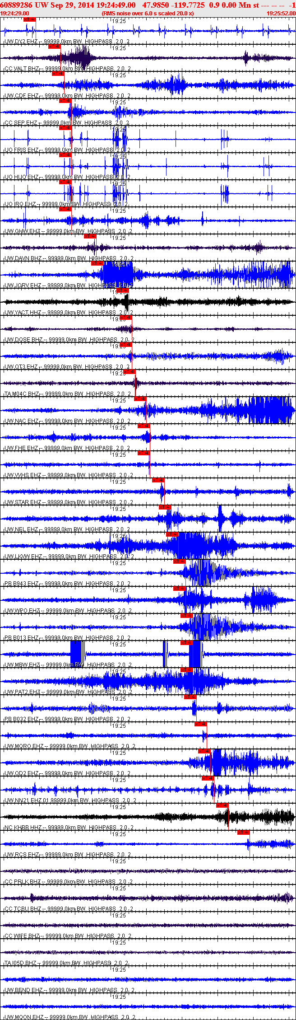This screenshot has height=1020, width=296.
Task: Select the end time 19:25:52.00 label
Action: pos(281,14)
